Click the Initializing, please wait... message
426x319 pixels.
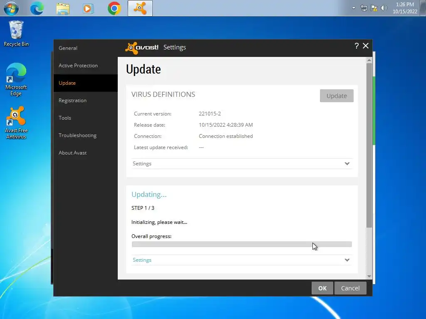tap(159, 222)
